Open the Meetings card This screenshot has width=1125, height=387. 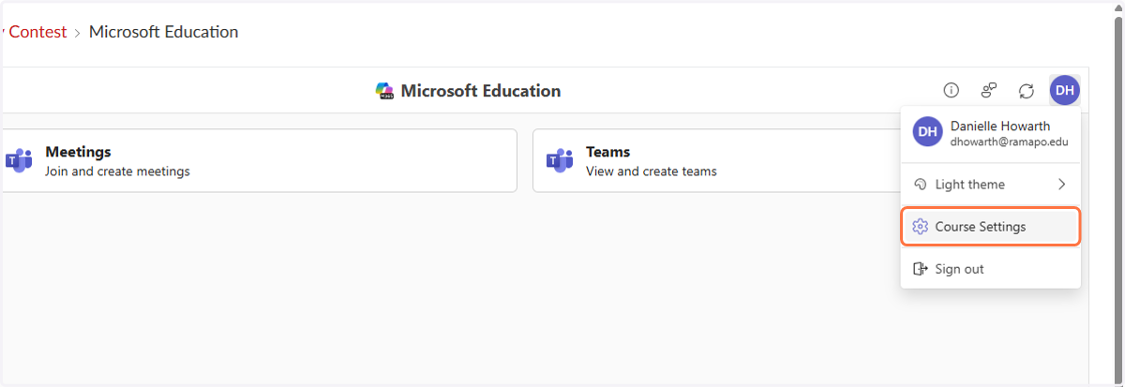click(259, 160)
